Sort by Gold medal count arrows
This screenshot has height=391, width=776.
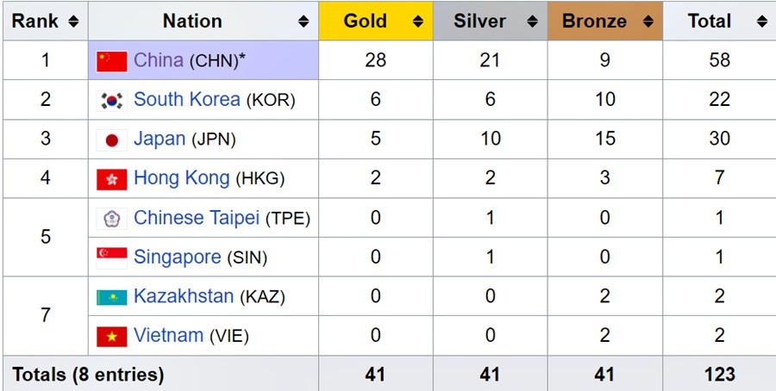[417, 22]
